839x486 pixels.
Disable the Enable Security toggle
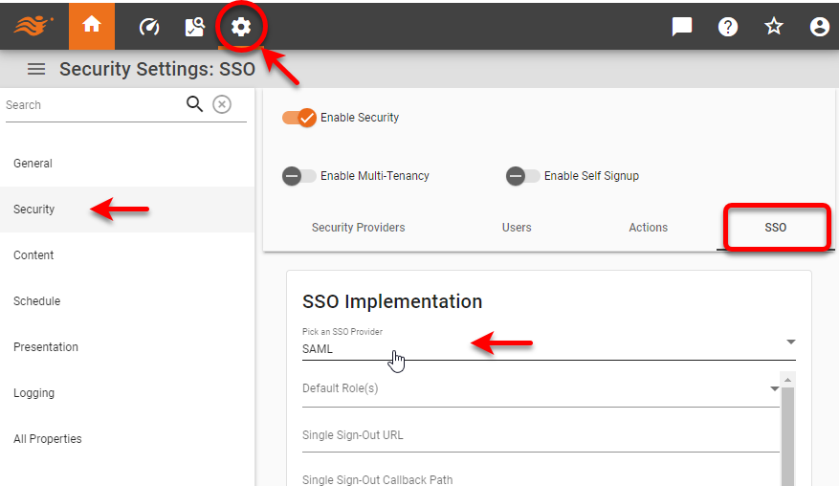299,118
